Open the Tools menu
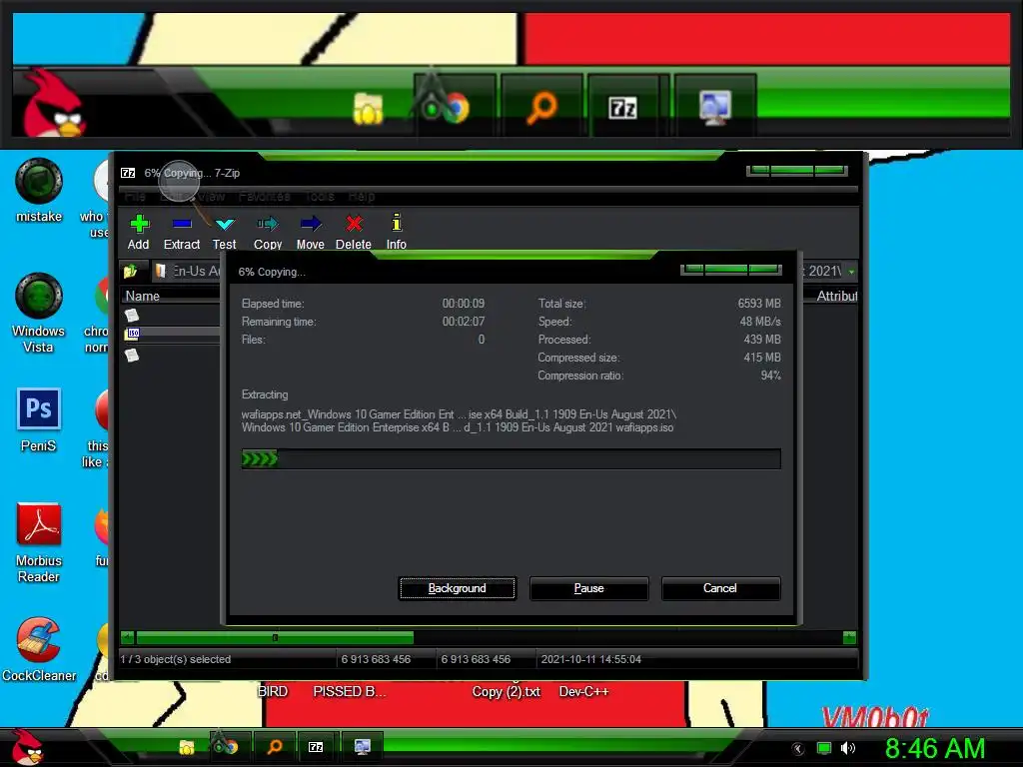 (x=319, y=197)
